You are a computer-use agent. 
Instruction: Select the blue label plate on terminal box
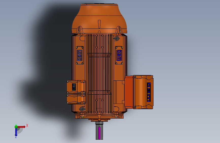[x=149, y=92]
